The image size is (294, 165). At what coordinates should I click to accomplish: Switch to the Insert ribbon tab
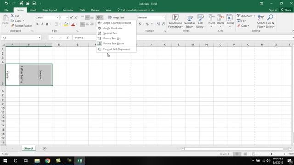(33, 10)
